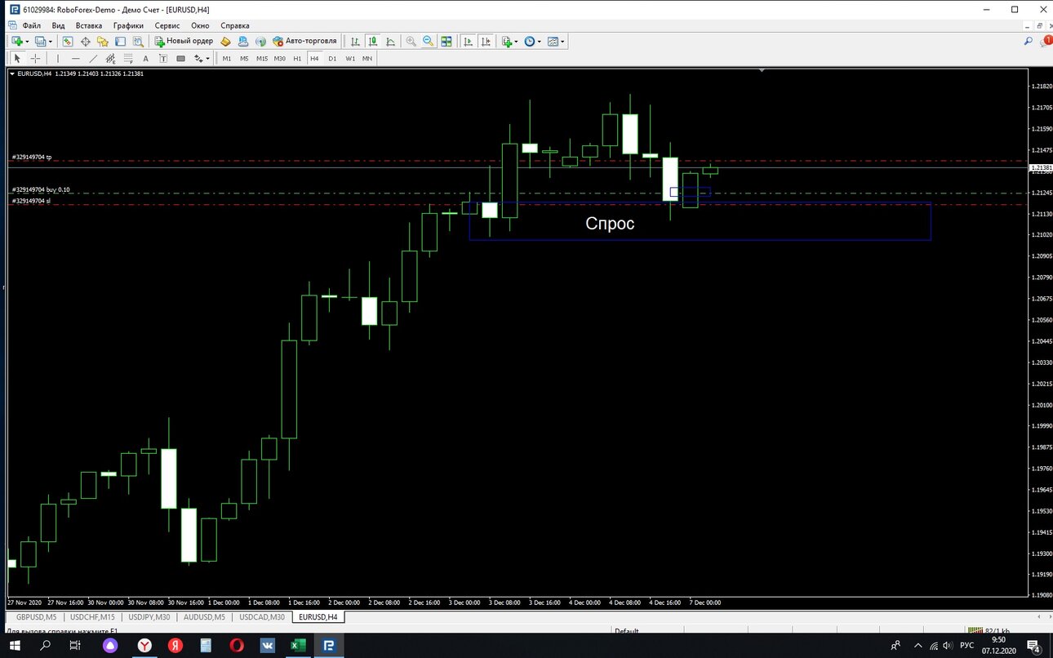
Task: Select the Rectangle drawing tool
Action: 180,58
